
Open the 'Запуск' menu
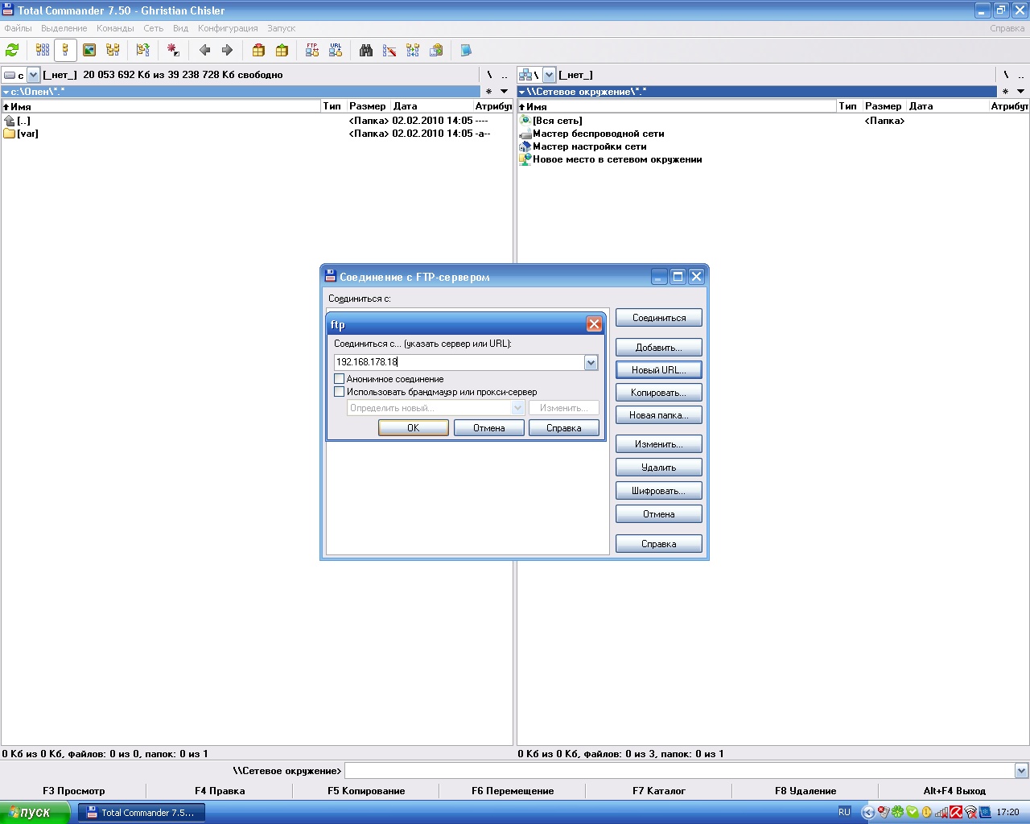pos(282,28)
